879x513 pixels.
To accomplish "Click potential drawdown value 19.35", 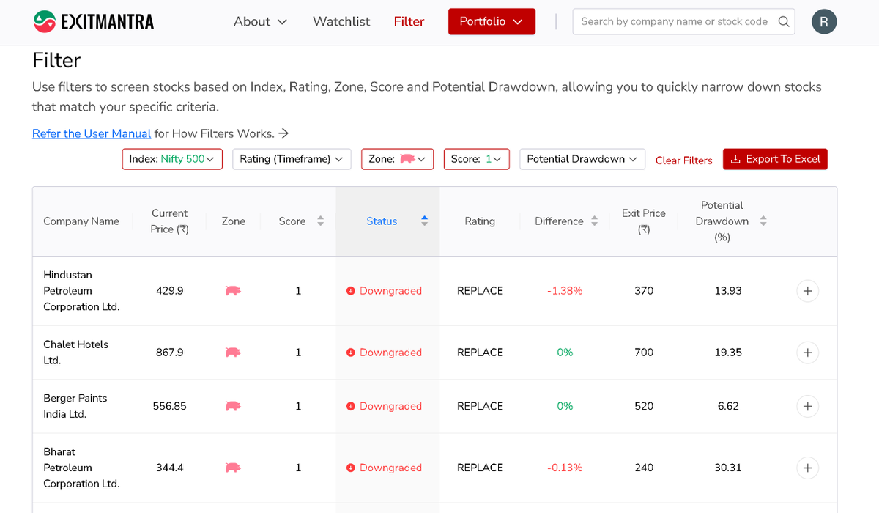I will (x=728, y=353).
